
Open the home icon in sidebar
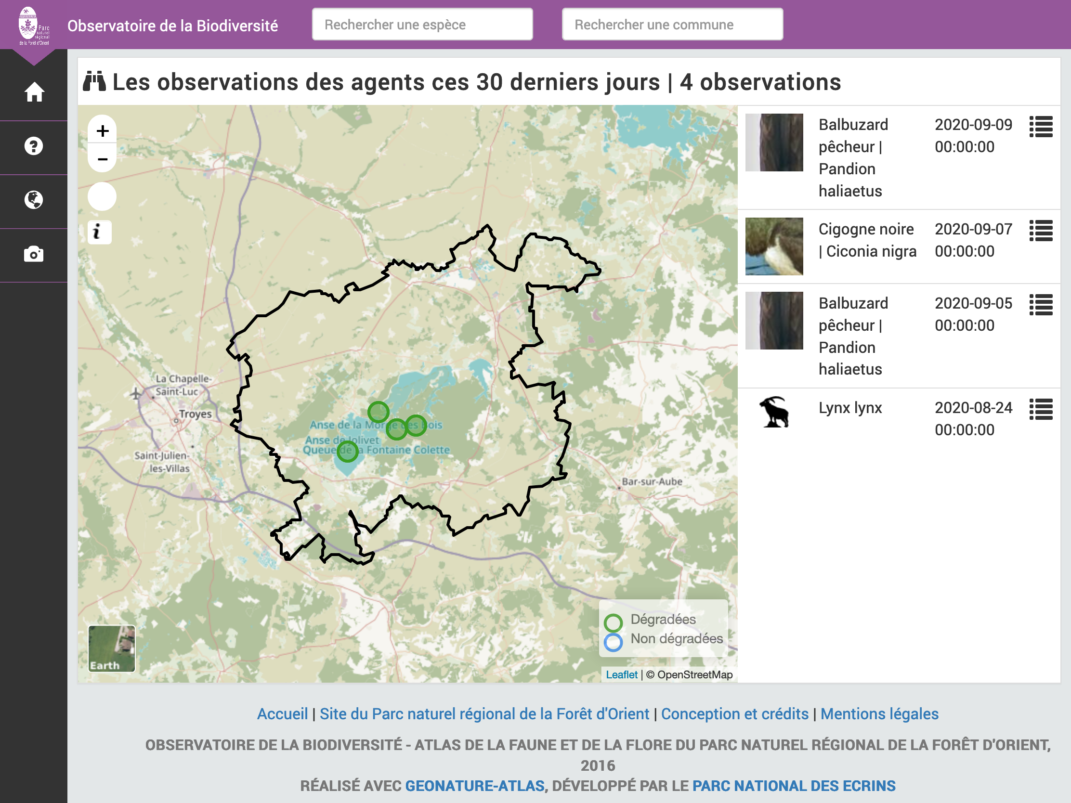[34, 92]
